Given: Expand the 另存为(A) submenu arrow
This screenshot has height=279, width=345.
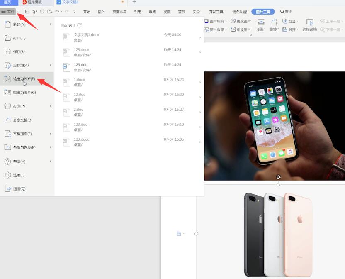Looking at the screenshot, I should 51,65.
